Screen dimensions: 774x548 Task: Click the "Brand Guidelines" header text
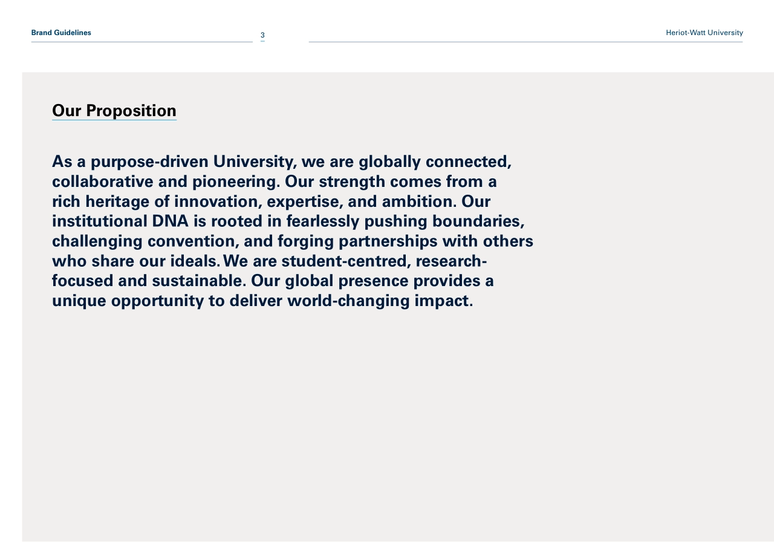61,33
